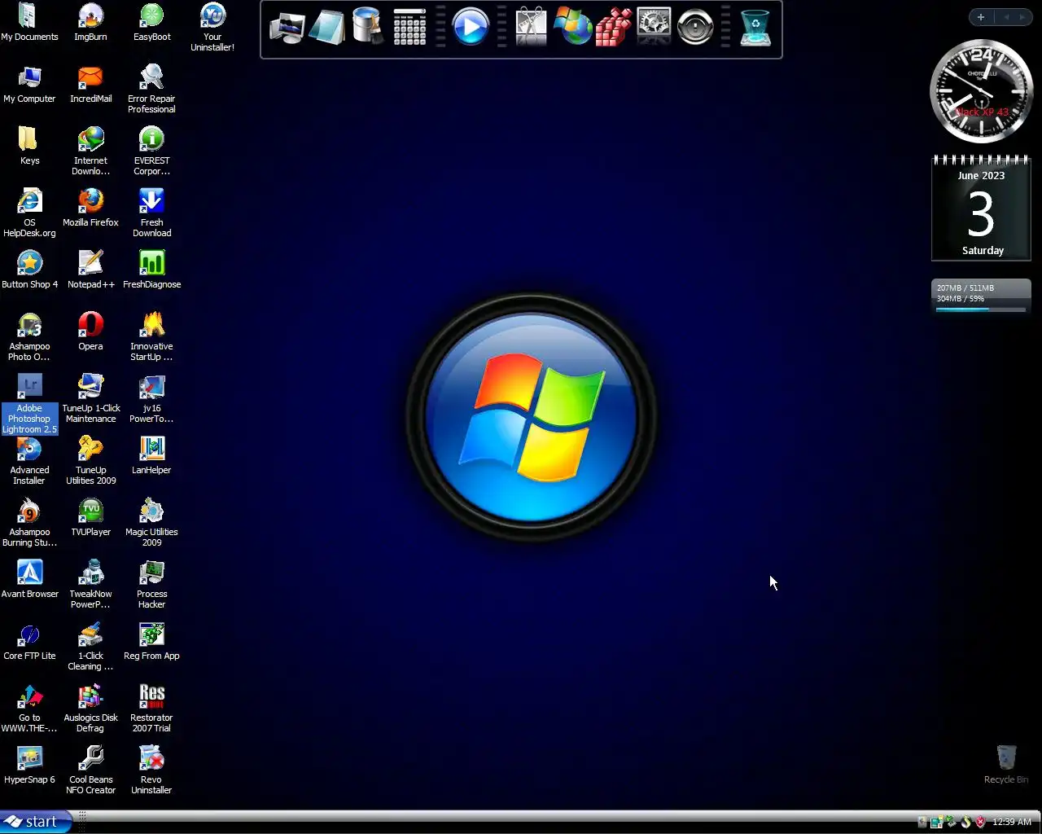Screen dimensions: 1042x834
Task: Select the IncrediMail shortcut
Action: tap(90, 85)
